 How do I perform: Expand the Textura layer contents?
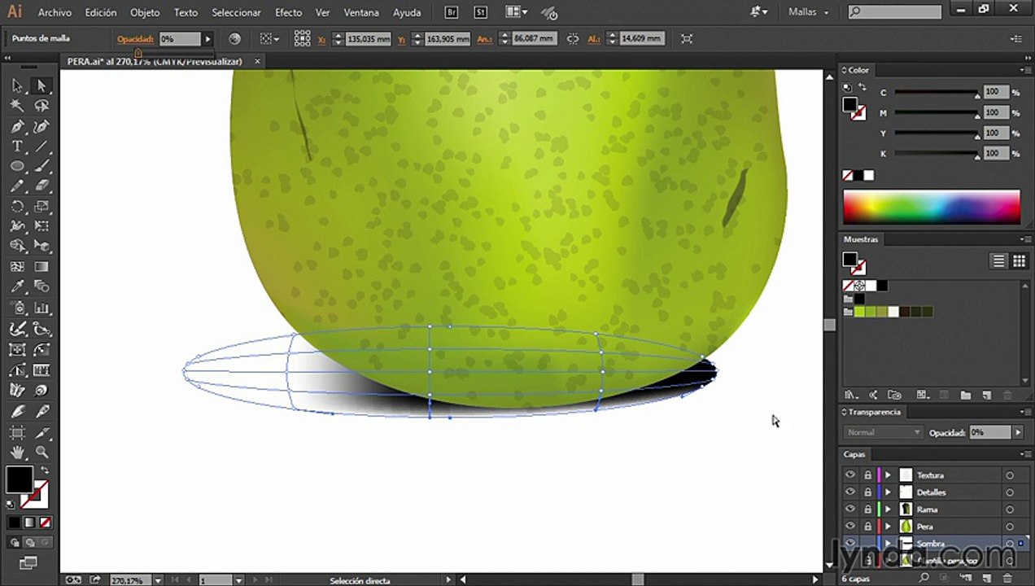pos(888,475)
